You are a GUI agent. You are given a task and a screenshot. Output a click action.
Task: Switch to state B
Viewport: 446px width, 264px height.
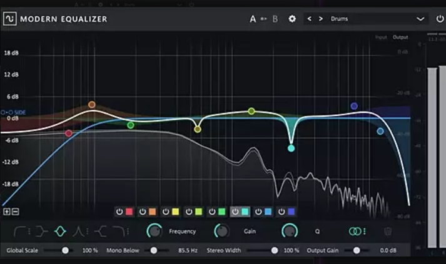(x=275, y=19)
